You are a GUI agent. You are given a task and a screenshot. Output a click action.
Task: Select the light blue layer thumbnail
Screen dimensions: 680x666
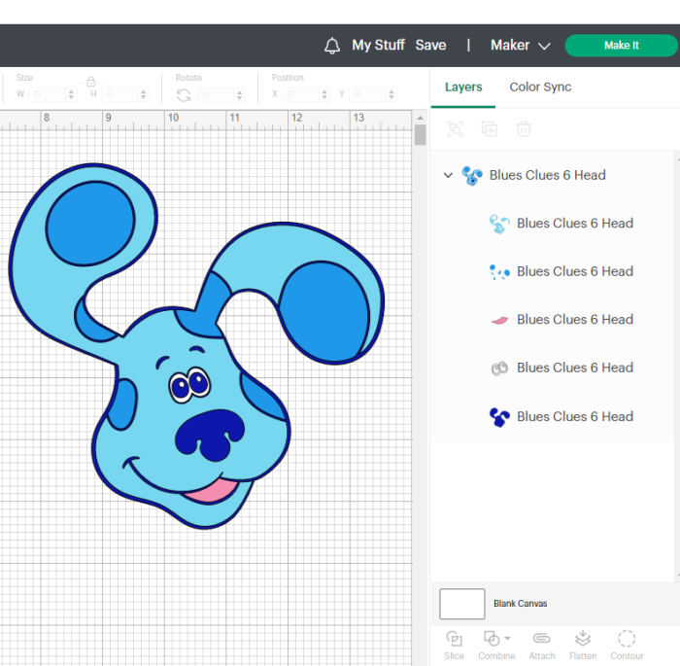pyautogui.click(x=499, y=224)
